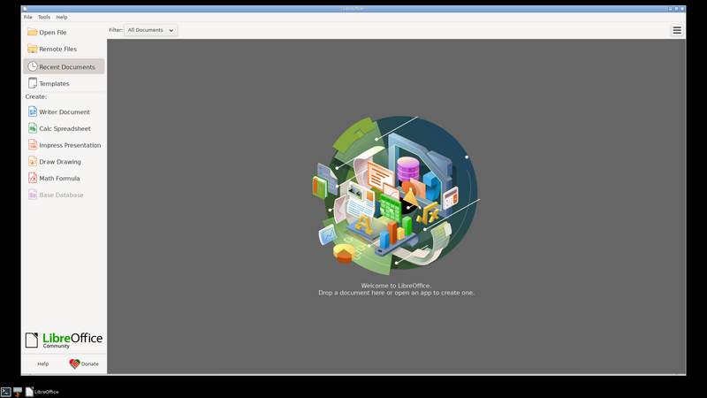Open the Tools menu
The width and height of the screenshot is (707, 398).
pos(44,17)
